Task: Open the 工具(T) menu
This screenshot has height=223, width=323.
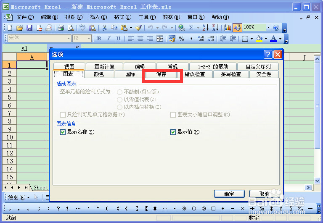Action: 147,17
